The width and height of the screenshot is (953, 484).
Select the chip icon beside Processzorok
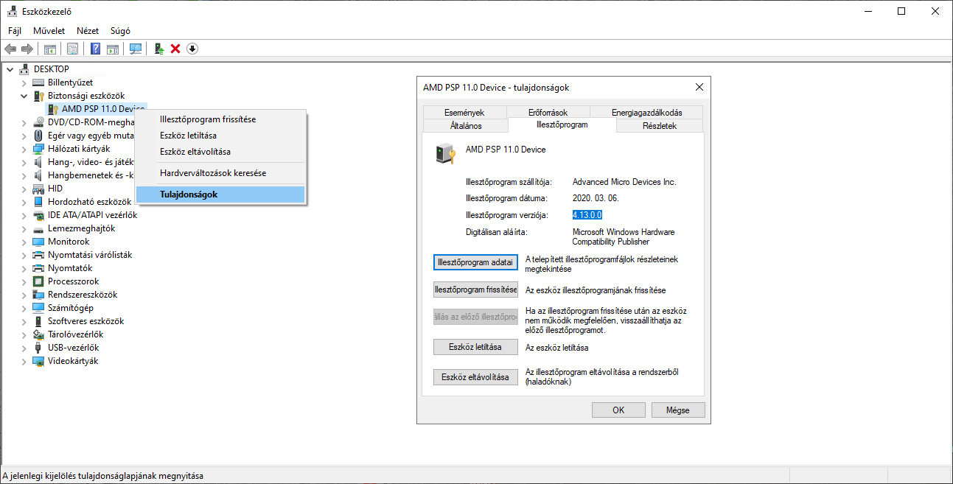(x=38, y=281)
